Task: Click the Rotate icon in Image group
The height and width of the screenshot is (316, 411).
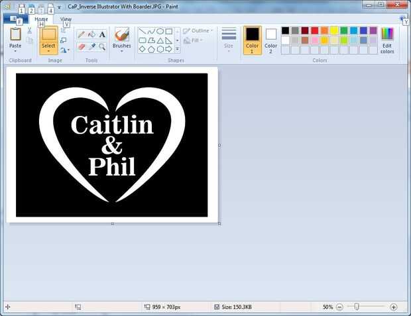Action: 63,50
